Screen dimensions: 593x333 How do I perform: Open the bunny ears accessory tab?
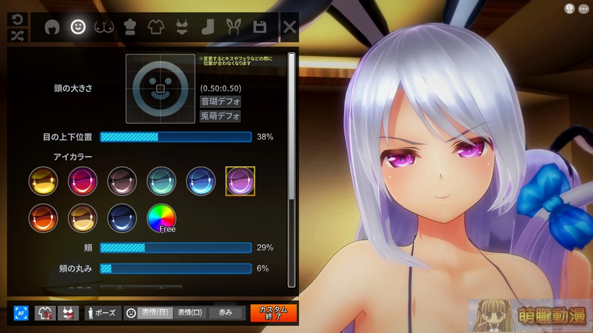233,27
